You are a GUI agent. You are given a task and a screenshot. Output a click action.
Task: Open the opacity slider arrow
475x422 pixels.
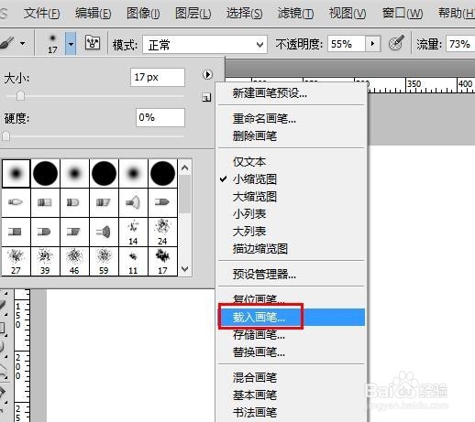point(372,44)
